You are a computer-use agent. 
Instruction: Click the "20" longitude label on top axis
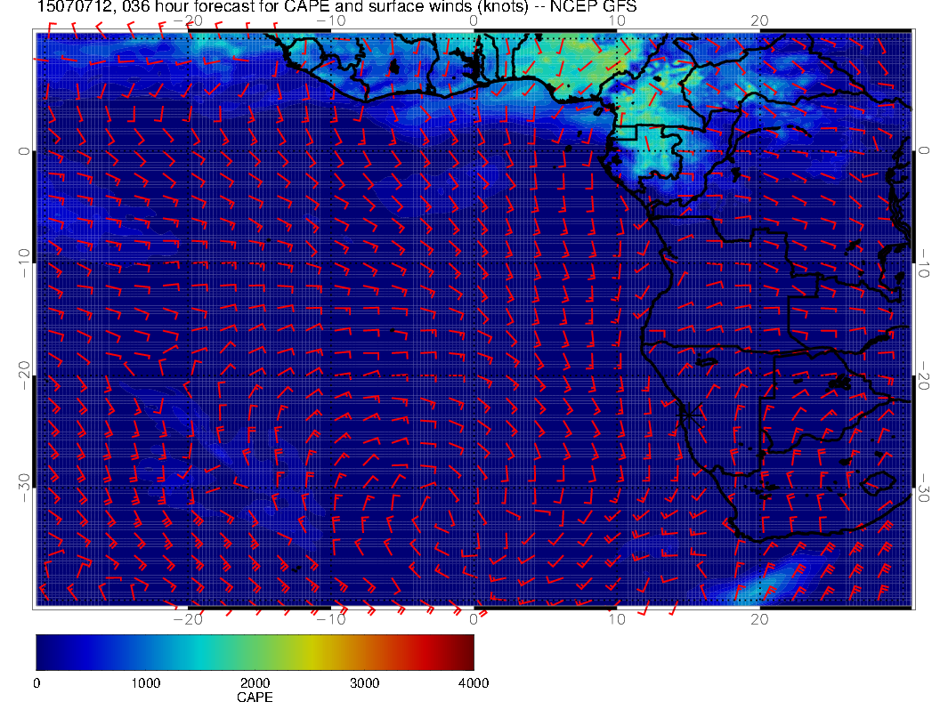(759, 20)
